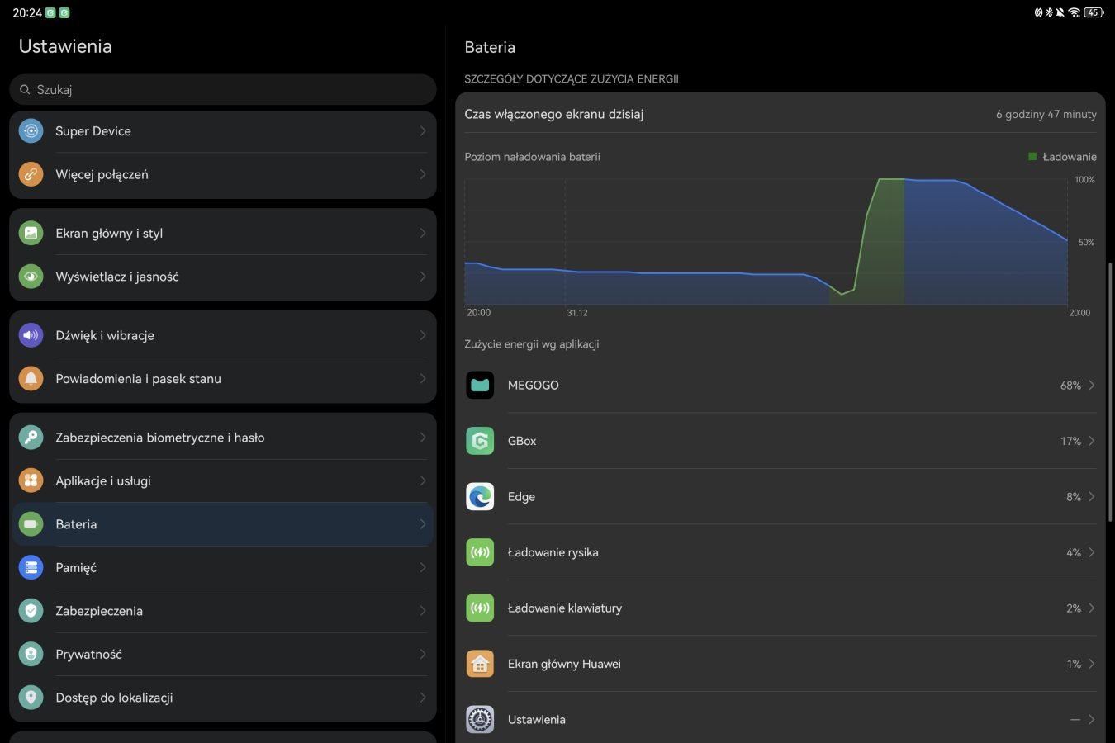Open Ekran główny i styl settings
Image resolution: width=1115 pixels, height=743 pixels.
(x=223, y=233)
